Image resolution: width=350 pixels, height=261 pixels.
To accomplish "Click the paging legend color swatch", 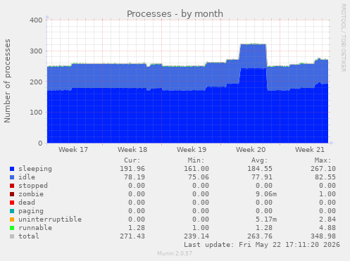I will tap(12, 211).
